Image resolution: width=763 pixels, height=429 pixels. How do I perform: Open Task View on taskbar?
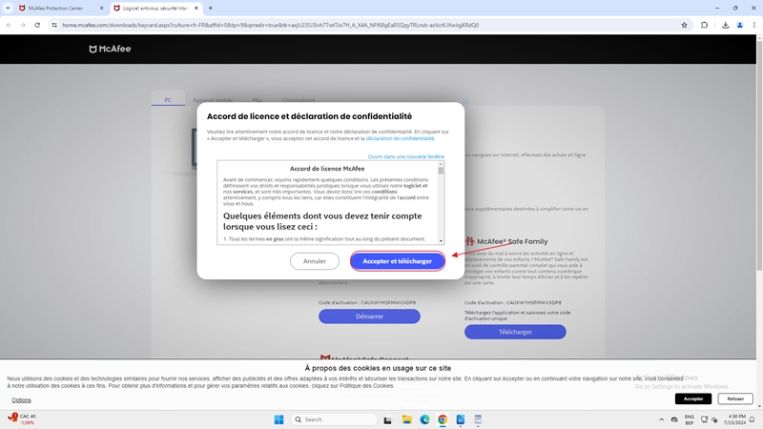388,419
